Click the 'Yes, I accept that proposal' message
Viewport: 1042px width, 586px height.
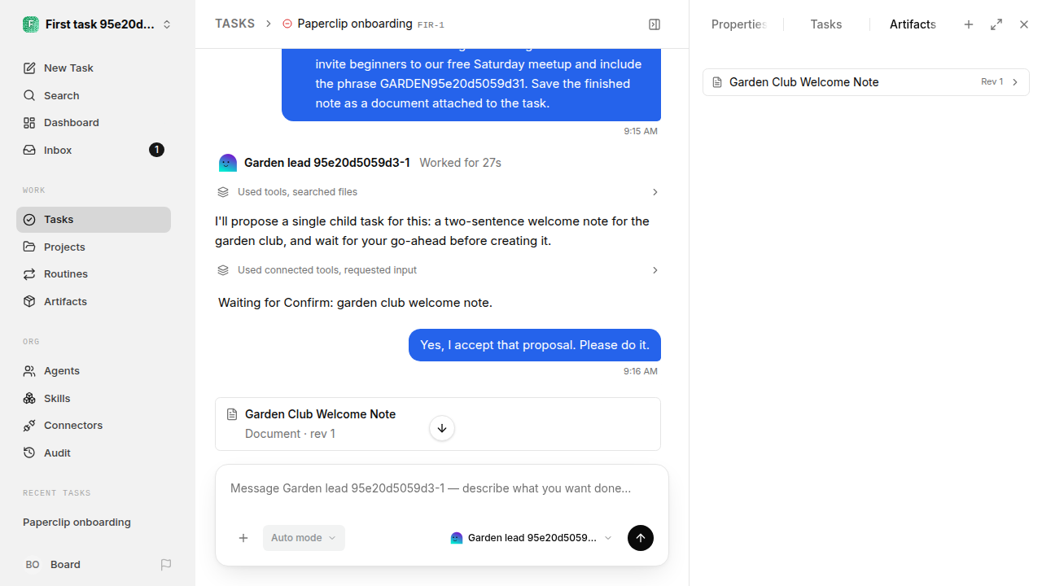[535, 345]
